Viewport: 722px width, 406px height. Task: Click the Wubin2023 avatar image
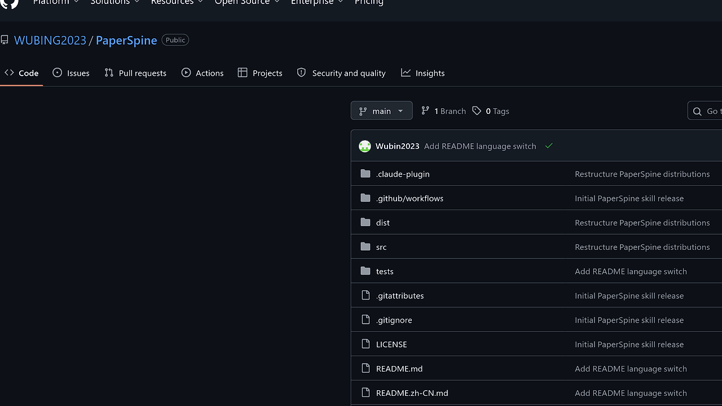tap(365, 146)
